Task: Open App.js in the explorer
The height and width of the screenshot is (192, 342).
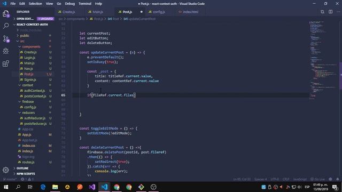Action: 27,135
